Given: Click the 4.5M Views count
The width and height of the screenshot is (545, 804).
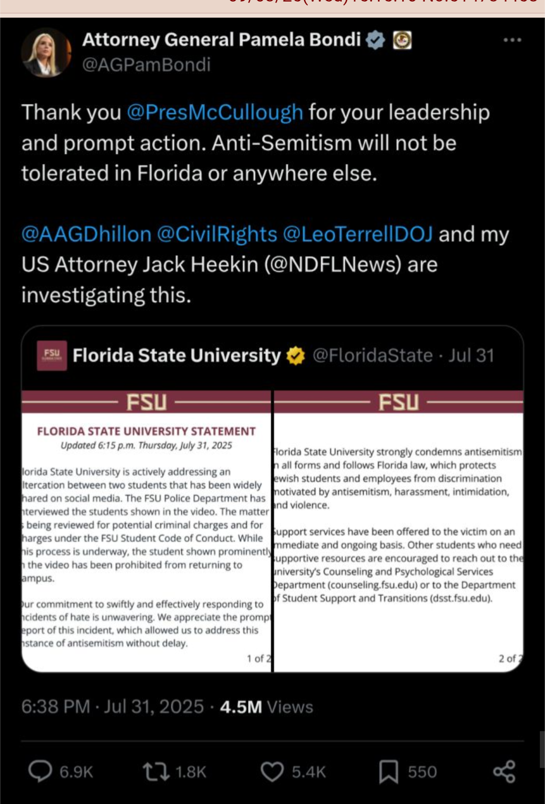Looking at the screenshot, I should click(x=266, y=707).
